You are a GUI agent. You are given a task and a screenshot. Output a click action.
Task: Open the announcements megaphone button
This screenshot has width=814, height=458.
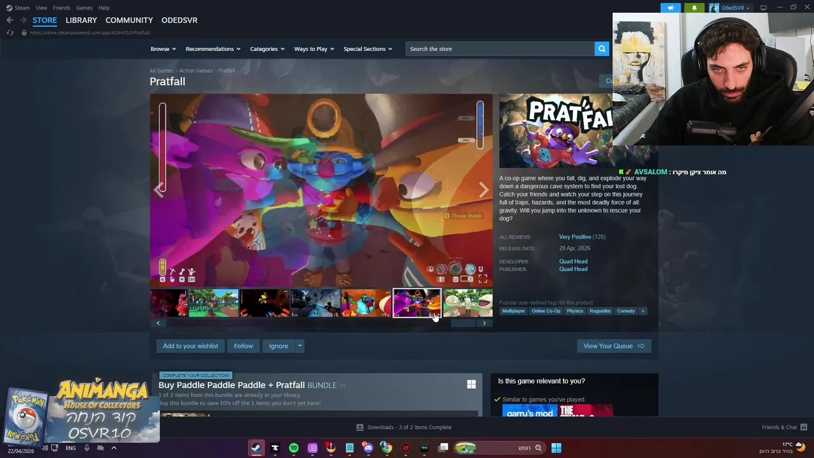[x=670, y=8]
